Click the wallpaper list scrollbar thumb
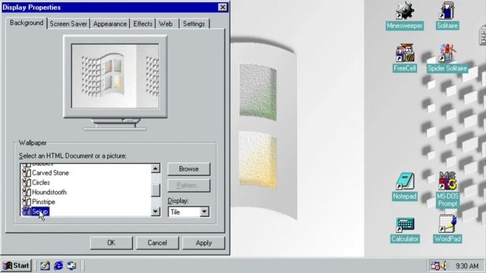Screen dimensions: 486x273 click(156, 190)
